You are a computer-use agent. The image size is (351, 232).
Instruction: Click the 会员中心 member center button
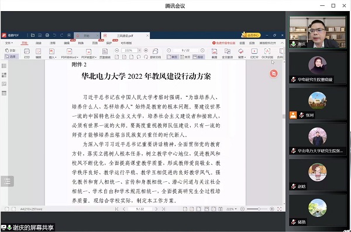point(251,35)
